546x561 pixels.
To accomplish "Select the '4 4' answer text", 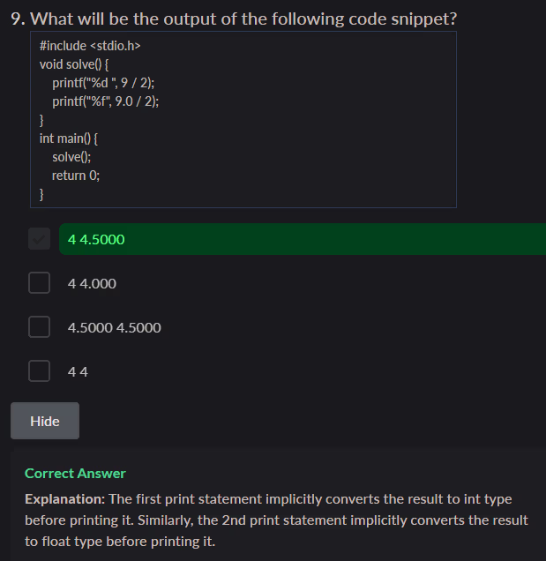I will pos(78,371).
